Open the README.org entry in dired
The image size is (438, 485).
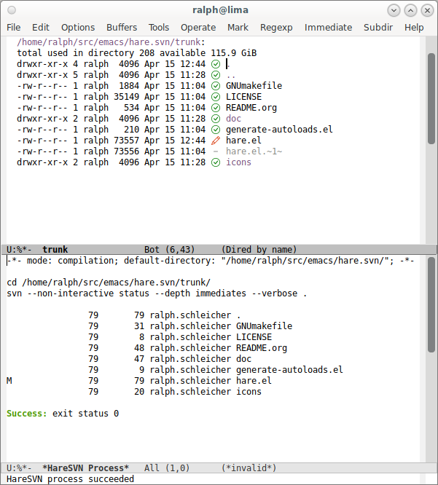point(251,108)
